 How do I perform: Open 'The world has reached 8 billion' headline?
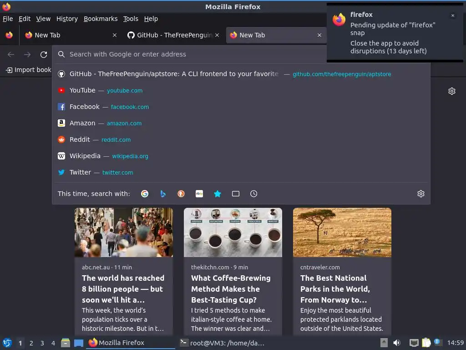(123, 289)
